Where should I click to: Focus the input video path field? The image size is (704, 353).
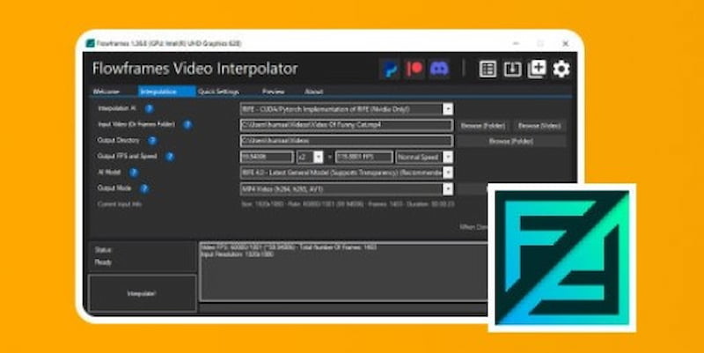point(347,125)
